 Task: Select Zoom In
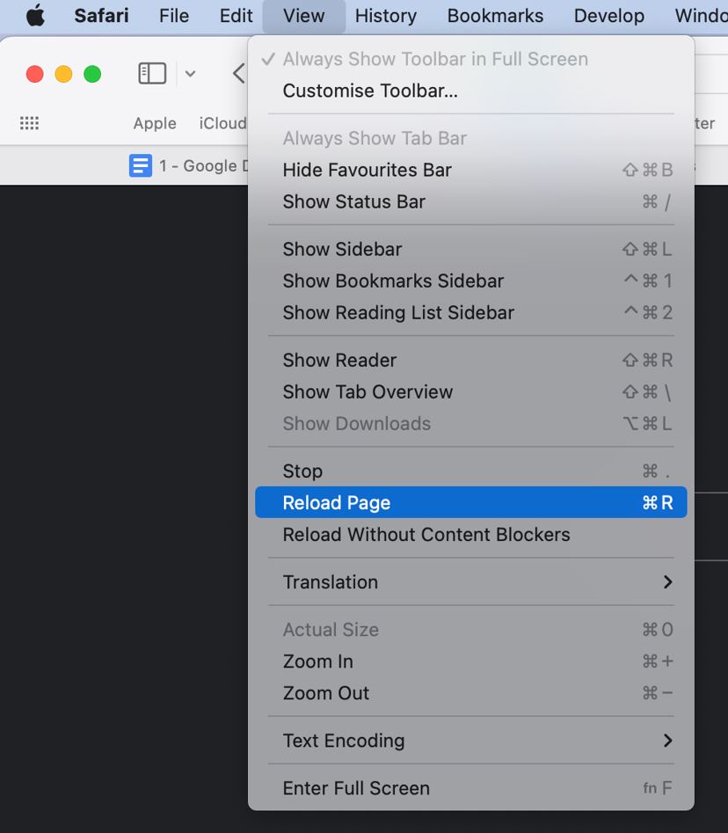pyautogui.click(x=471, y=661)
